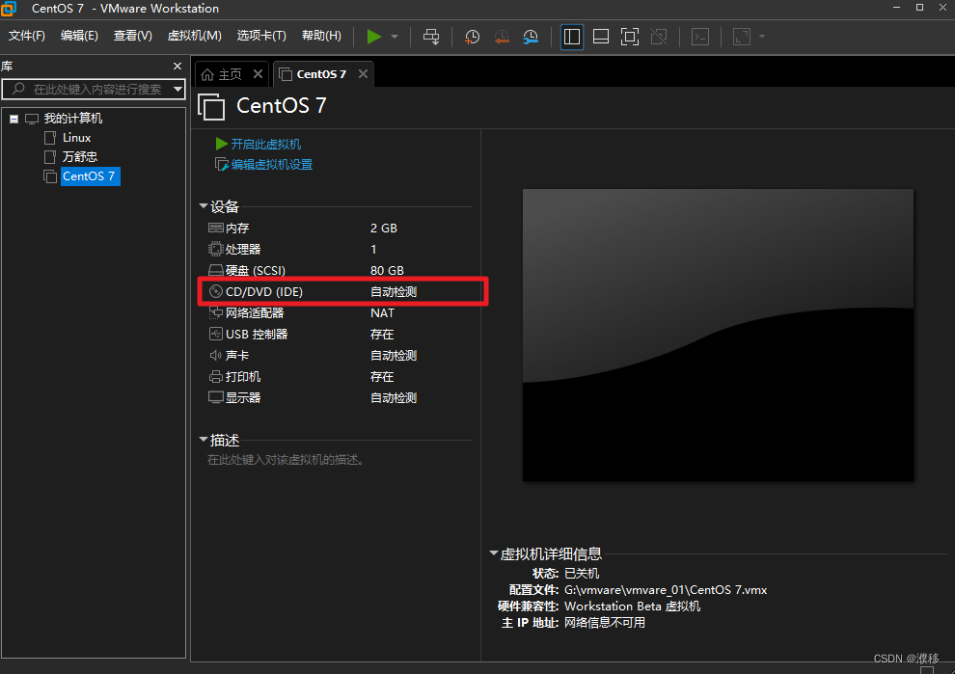Viewport: 955px width, 674px height.
Task: Enter full screen mode icon
Action: coord(630,37)
